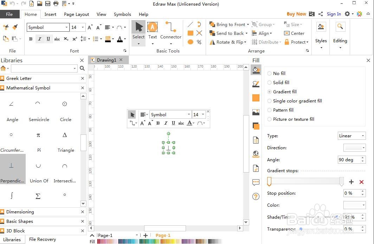The height and width of the screenshot is (244, 374).
Task: Add a new page with plus
Action: click(x=146, y=236)
